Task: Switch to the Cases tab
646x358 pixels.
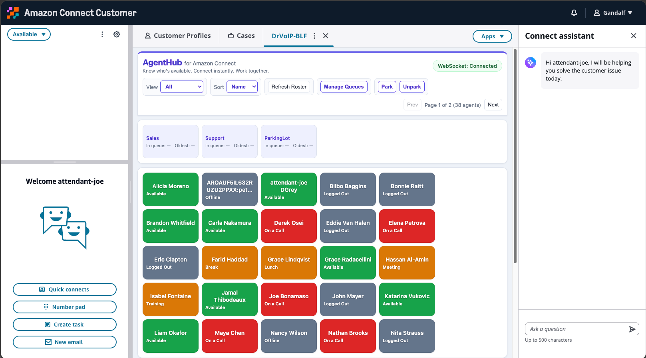Action: (x=241, y=36)
